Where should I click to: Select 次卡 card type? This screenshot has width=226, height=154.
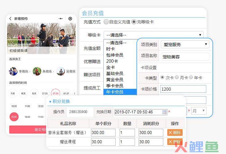coord(162,77)
